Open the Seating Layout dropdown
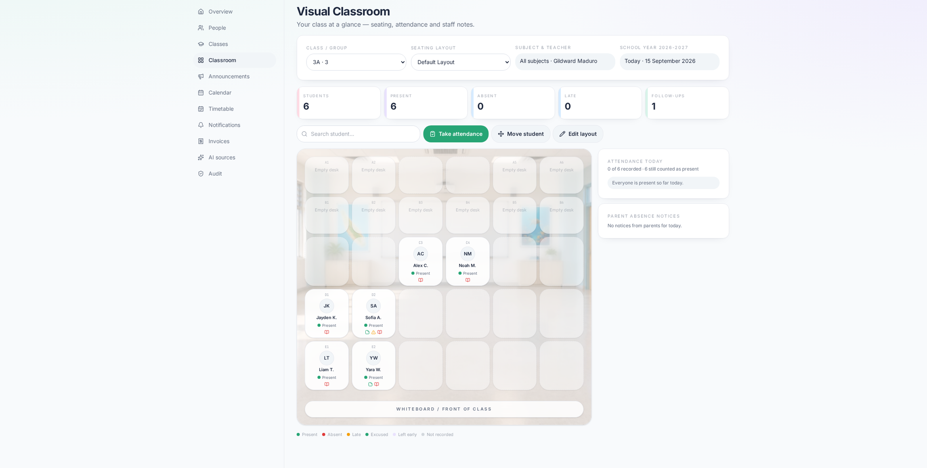This screenshot has height=468, width=927. [x=461, y=62]
